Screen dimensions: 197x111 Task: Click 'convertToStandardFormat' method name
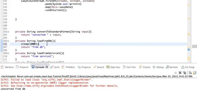point(53,32)
